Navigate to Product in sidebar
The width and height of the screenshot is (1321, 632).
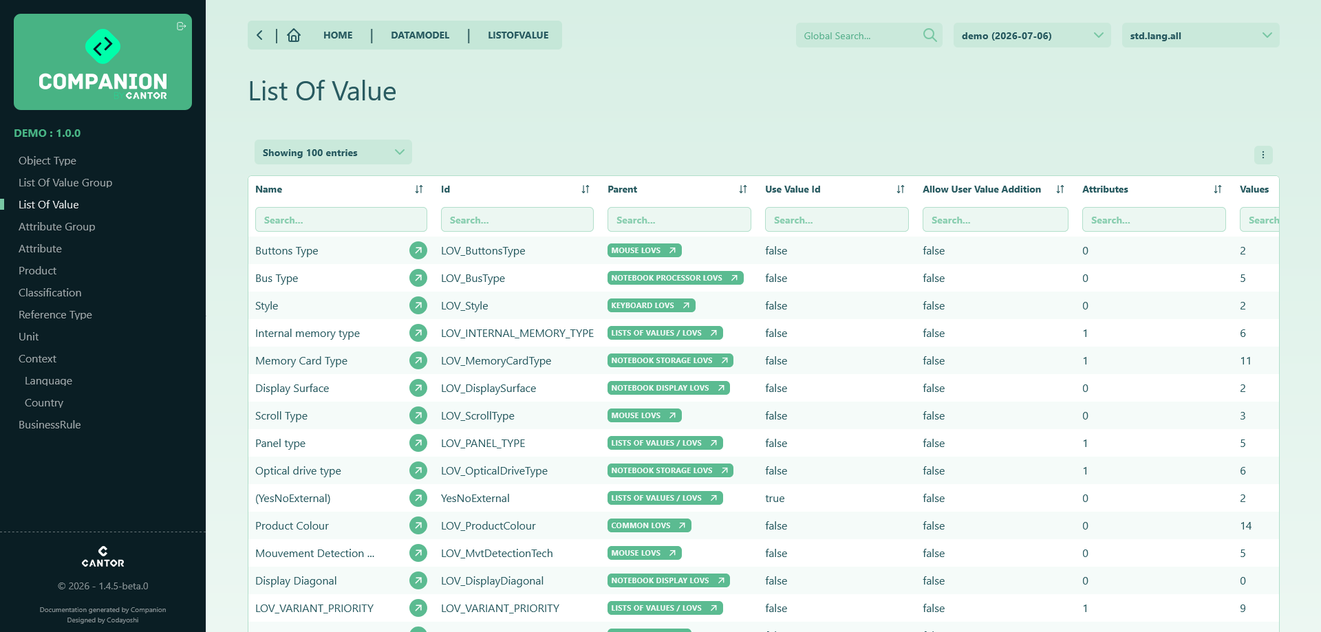tap(37, 270)
